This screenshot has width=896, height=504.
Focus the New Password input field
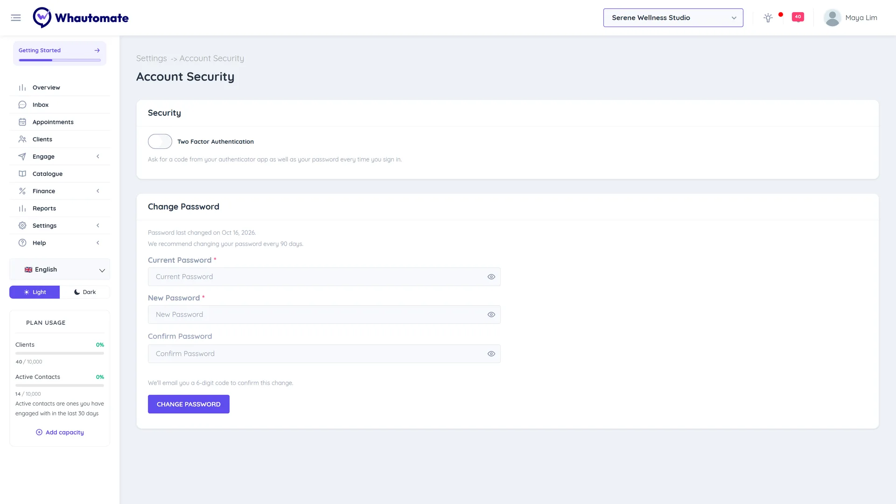pos(324,315)
